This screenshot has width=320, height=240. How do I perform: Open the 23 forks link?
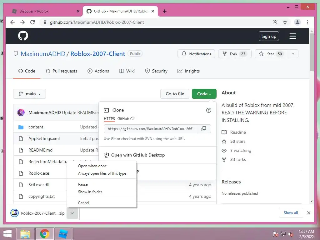click(x=234, y=160)
